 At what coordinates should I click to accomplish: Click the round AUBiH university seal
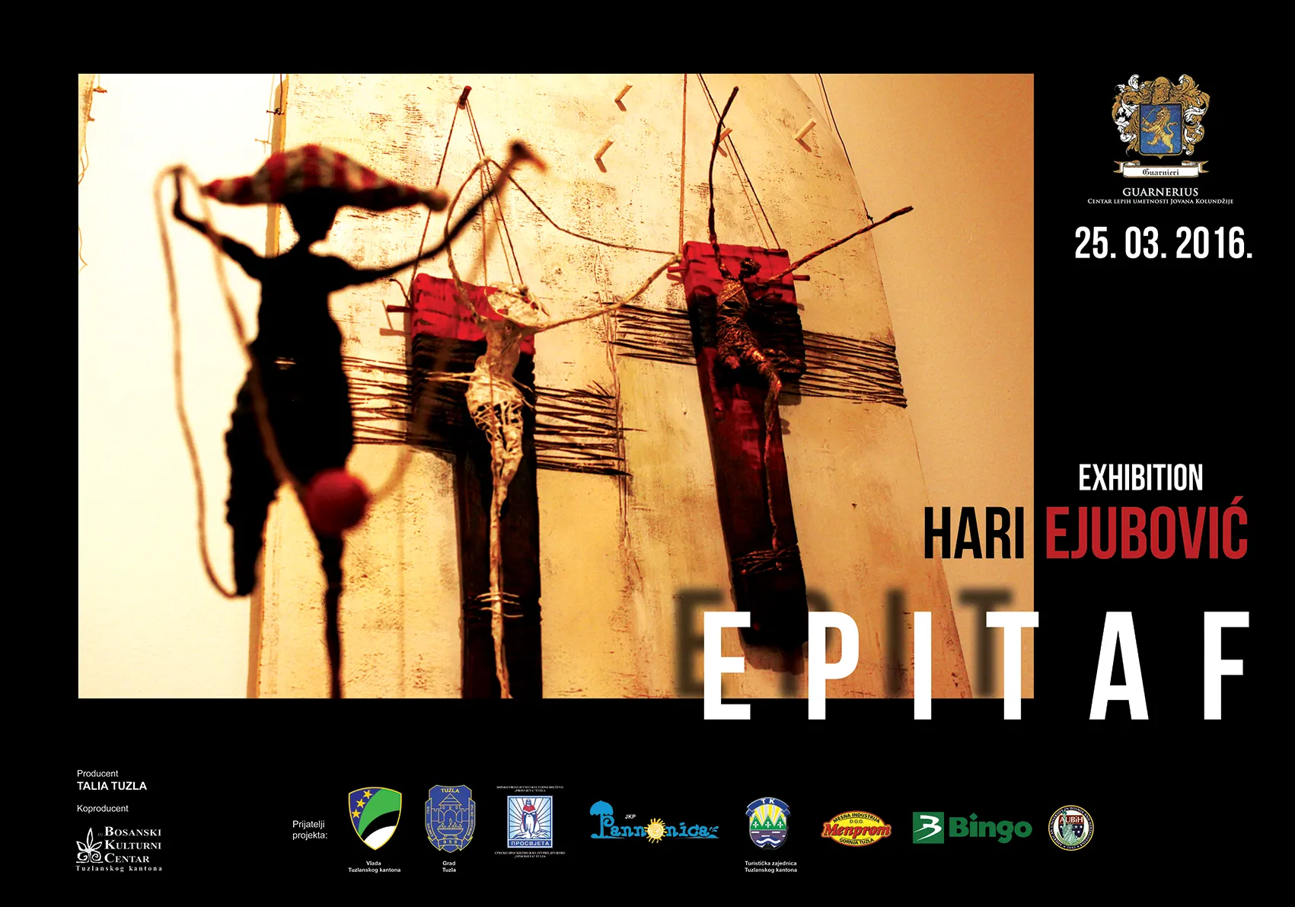pyautogui.click(x=1071, y=828)
